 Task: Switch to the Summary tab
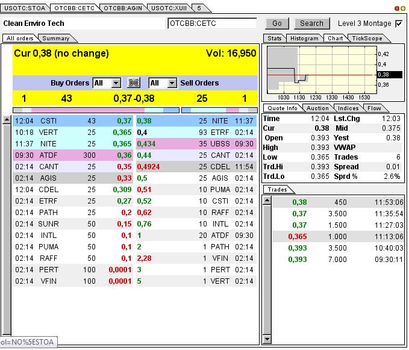pyautogui.click(x=56, y=39)
